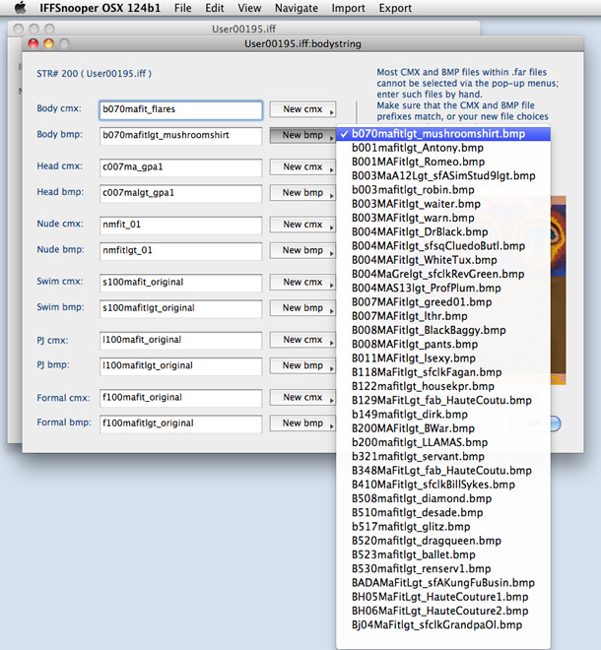
Task: Click the Head bmp text field
Action: tap(181, 194)
